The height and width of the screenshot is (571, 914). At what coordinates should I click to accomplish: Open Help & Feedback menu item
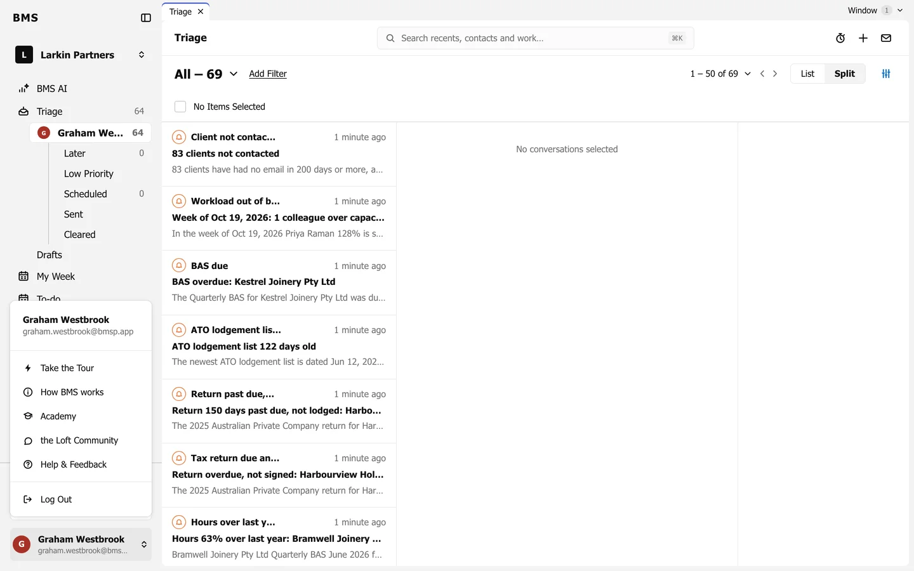click(81, 464)
